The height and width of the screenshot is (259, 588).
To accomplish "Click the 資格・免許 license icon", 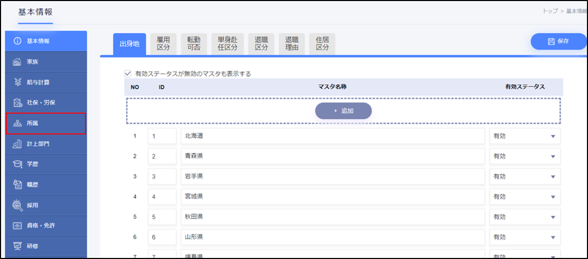I will point(16,226).
